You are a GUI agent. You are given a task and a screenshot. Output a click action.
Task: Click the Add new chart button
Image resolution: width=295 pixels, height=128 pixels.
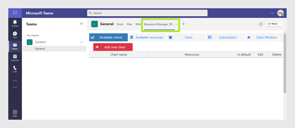(x=113, y=47)
